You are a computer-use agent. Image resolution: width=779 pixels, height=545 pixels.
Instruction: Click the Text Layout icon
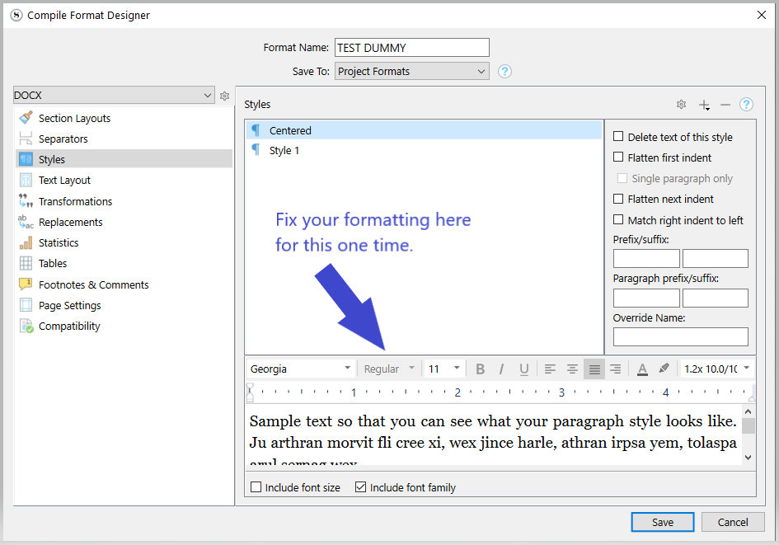coord(26,180)
